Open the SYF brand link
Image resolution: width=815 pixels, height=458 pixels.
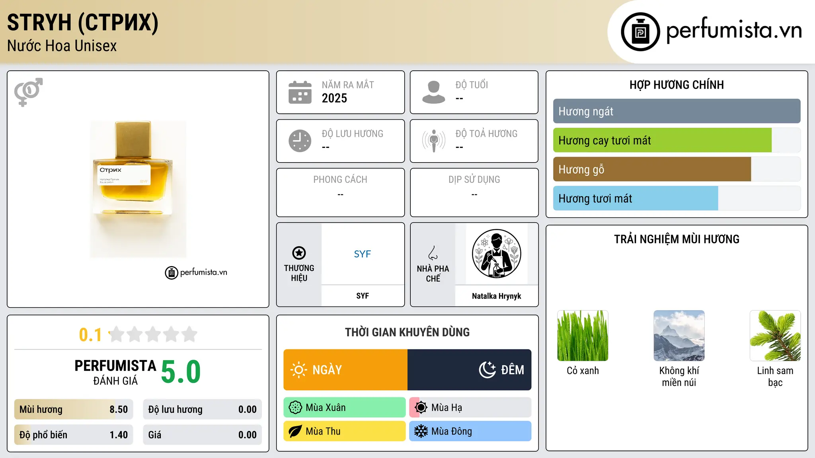coord(363,254)
